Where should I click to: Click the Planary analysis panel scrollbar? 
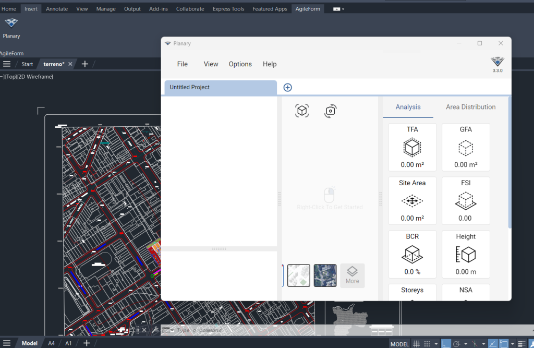[x=509, y=163]
